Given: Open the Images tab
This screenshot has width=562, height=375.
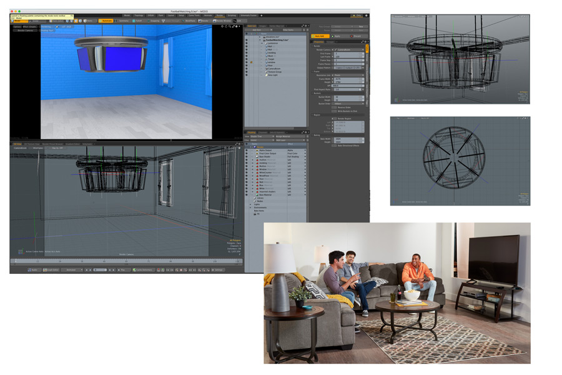Looking at the screenshot, I should [x=262, y=26].
